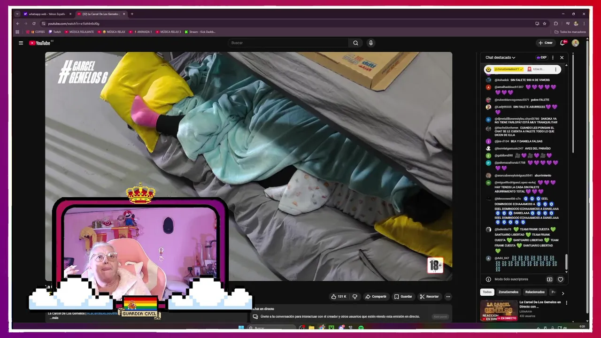Open the MÚSICA RELAJANTE bookmark

(79, 32)
